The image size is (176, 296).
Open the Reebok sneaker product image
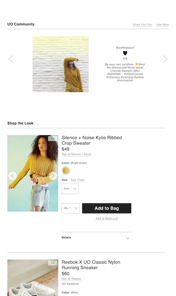pos(33,278)
